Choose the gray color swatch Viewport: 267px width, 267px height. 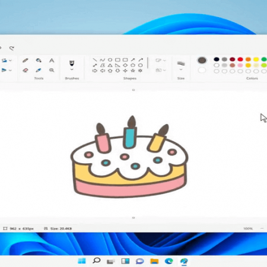[224, 59]
